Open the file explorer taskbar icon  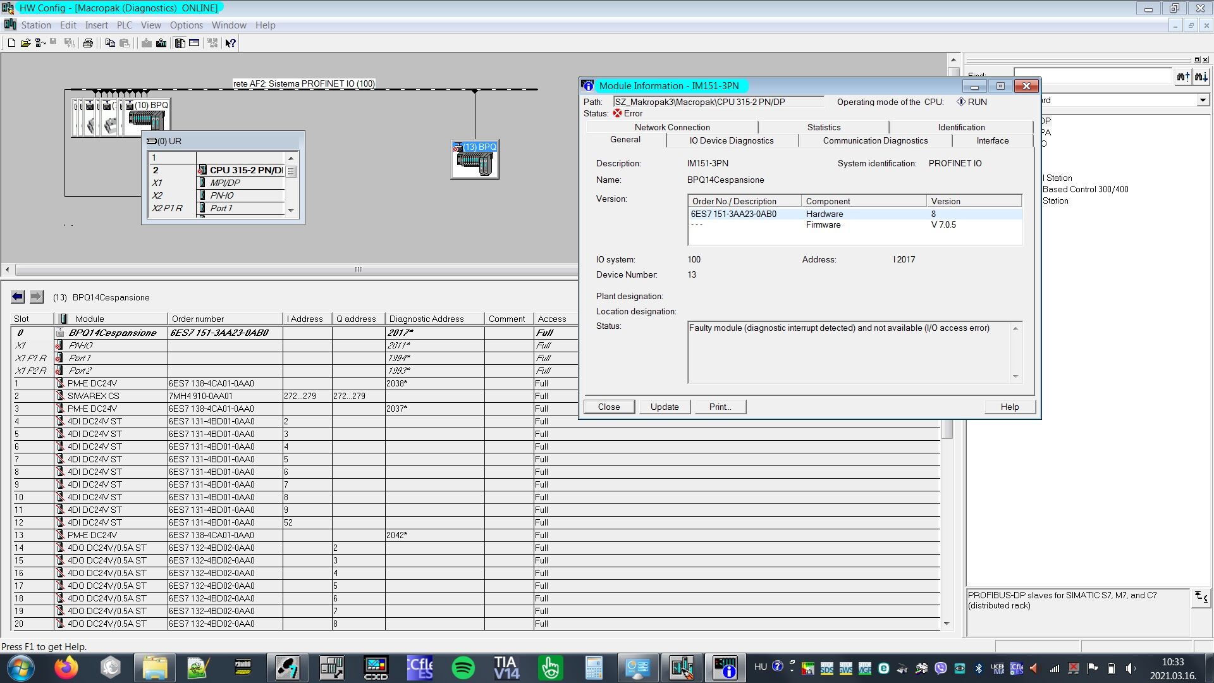[154, 667]
